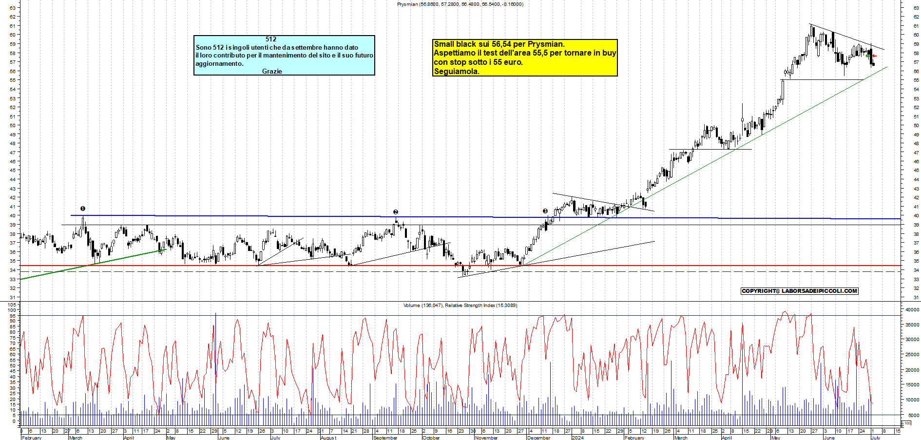This screenshot has height=440, width=921.
Task: Select the blue horizontal resistance line near 40
Action: click(485, 217)
